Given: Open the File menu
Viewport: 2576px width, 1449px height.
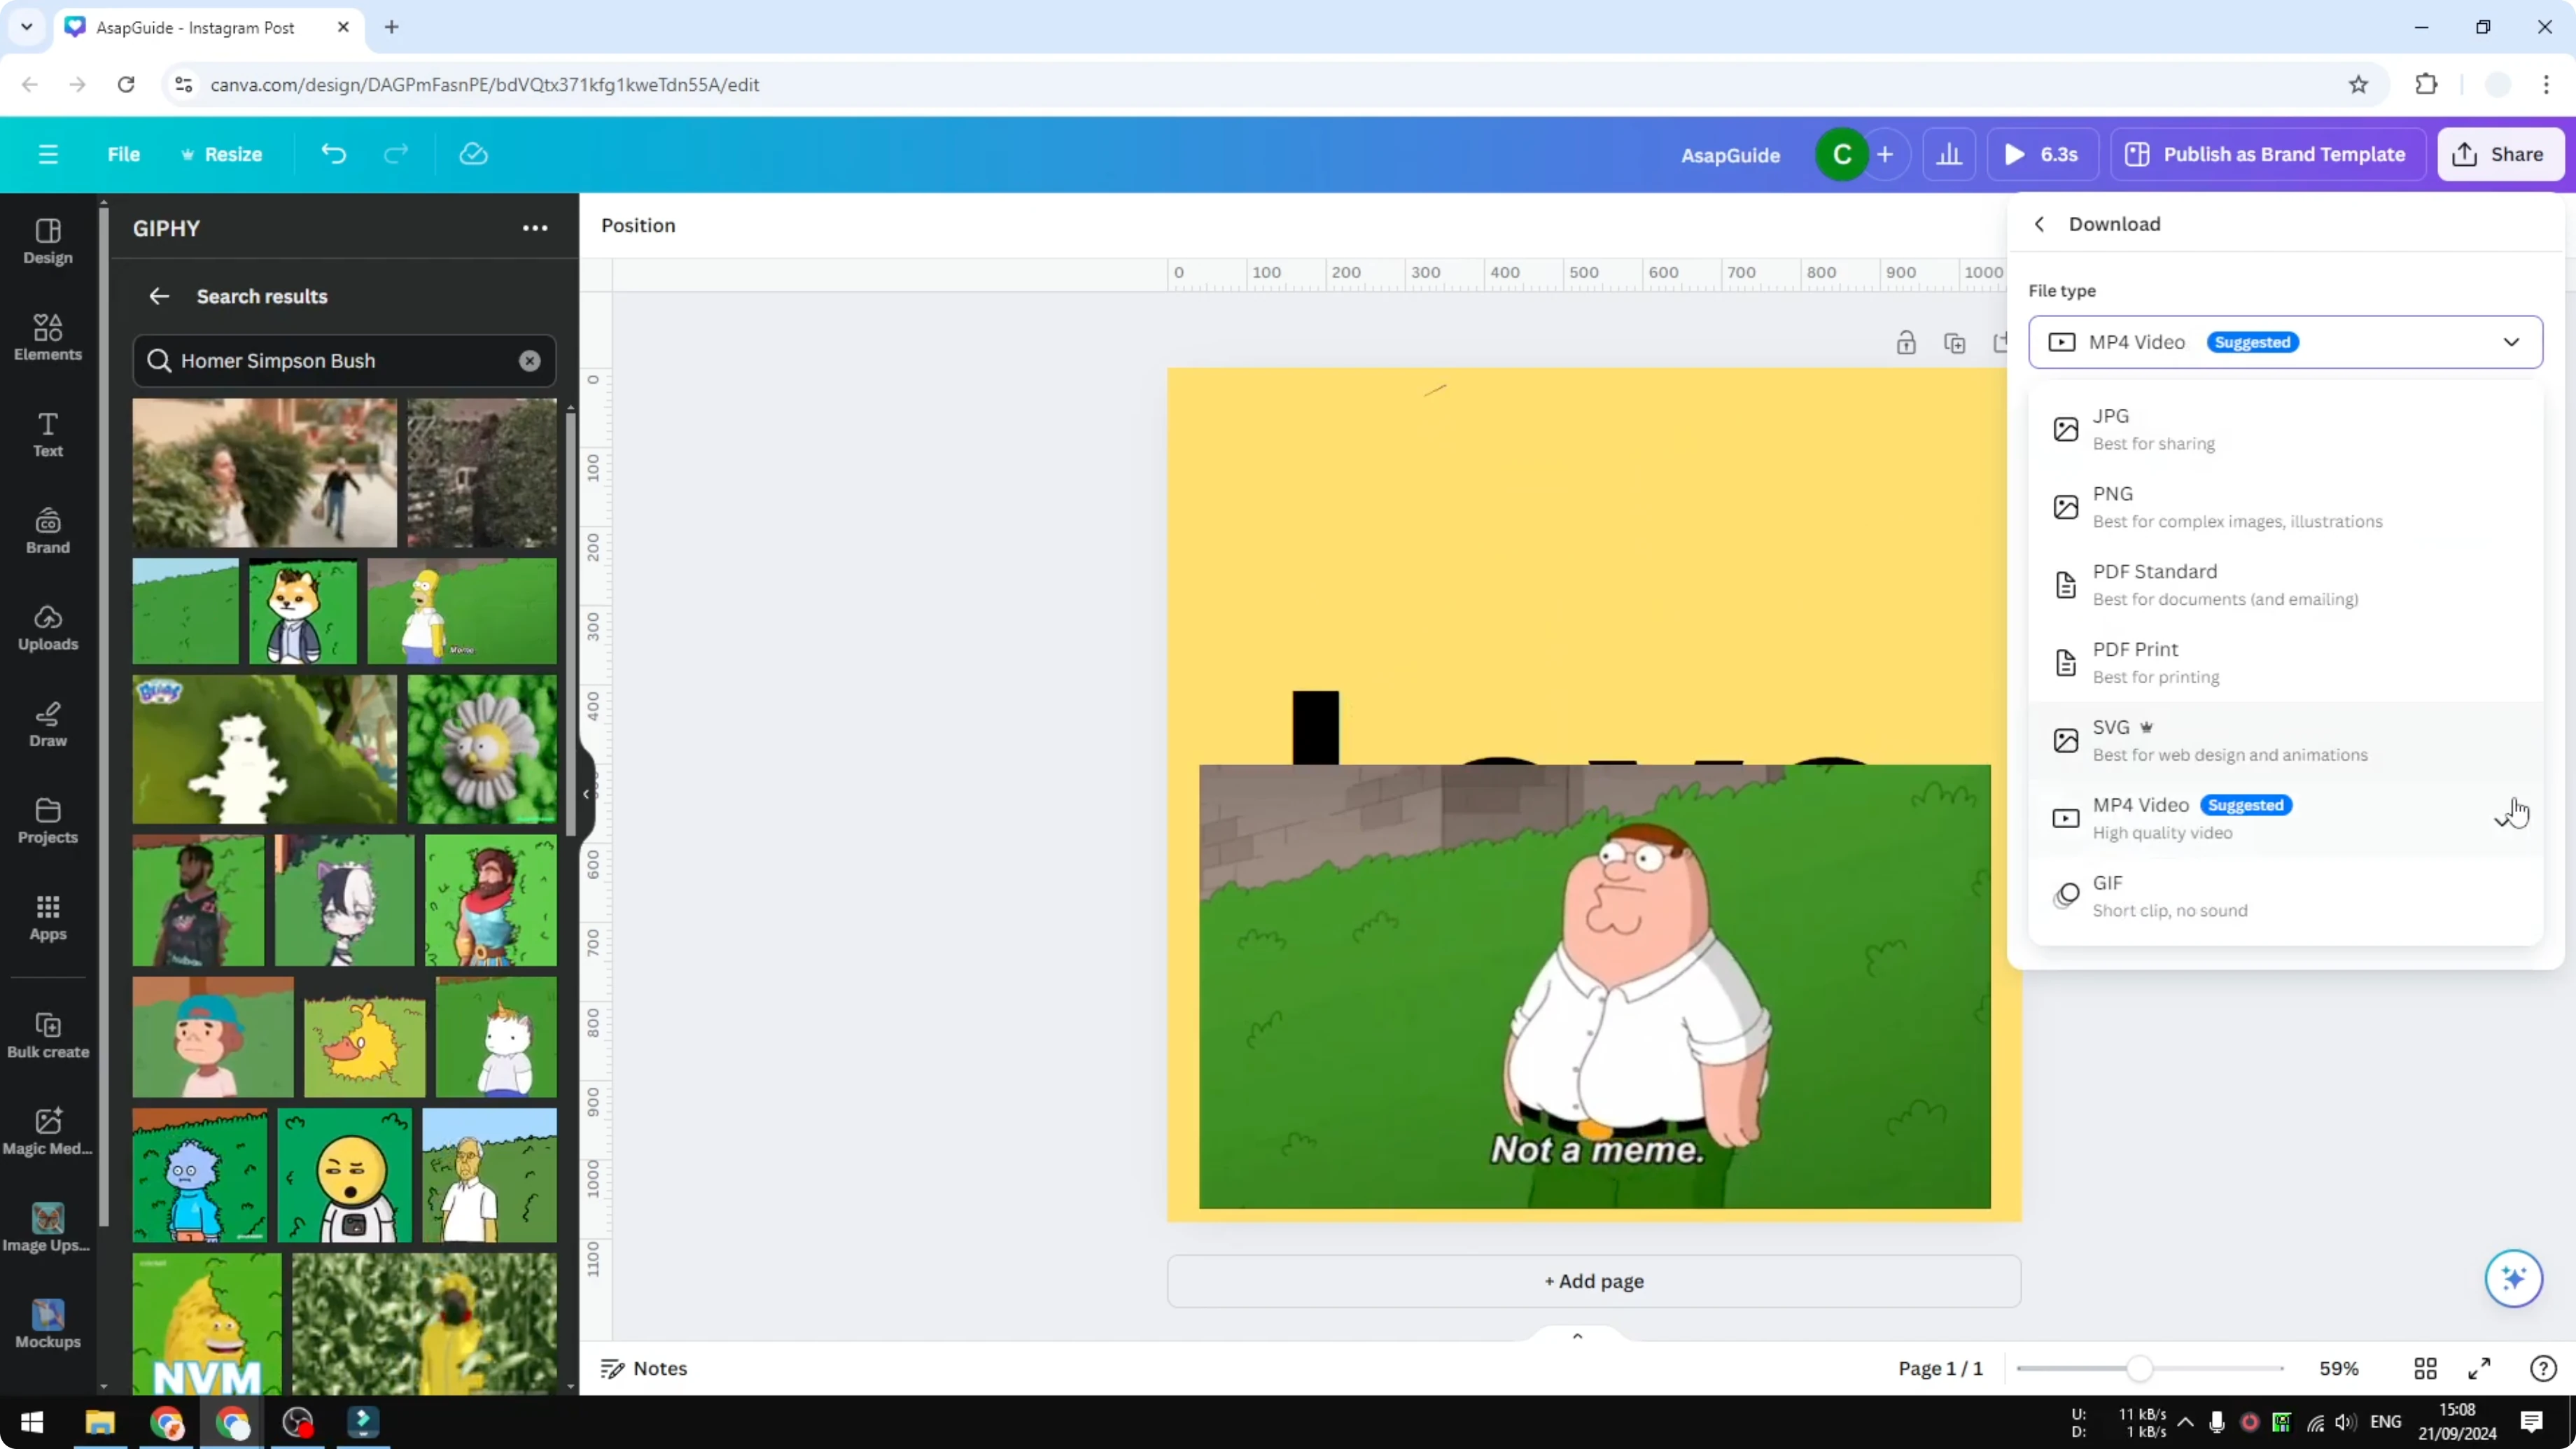Looking at the screenshot, I should coord(124,154).
